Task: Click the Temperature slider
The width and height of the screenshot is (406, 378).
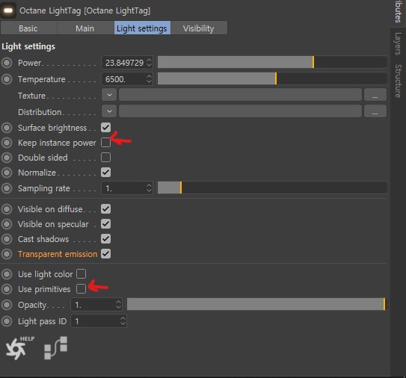Action: click(272, 78)
